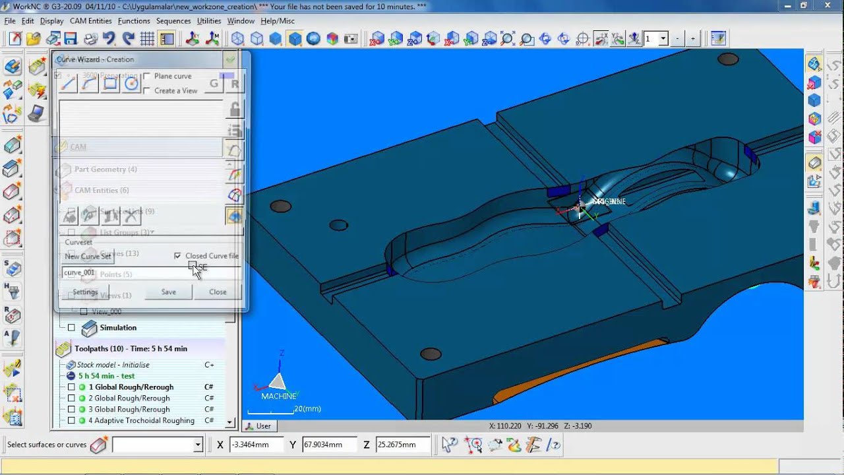The image size is (844, 475).
Task: Select the wireframe view cube icon
Action: [237, 39]
